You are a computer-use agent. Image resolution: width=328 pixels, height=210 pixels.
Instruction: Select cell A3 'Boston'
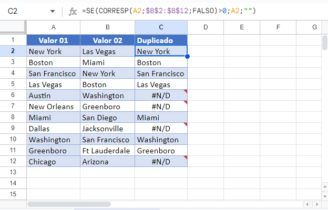click(x=53, y=62)
